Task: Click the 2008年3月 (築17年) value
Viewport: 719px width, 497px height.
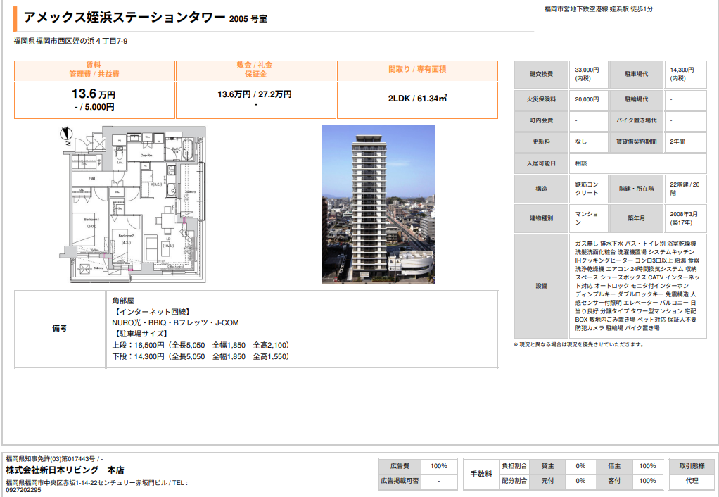Action: coord(684,218)
